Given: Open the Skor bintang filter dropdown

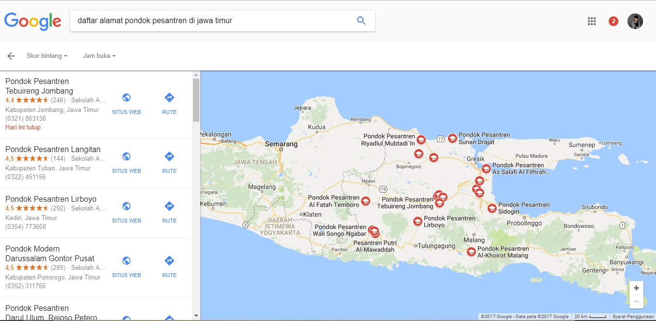Looking at the screenshot, I should [x=47, y=56].
